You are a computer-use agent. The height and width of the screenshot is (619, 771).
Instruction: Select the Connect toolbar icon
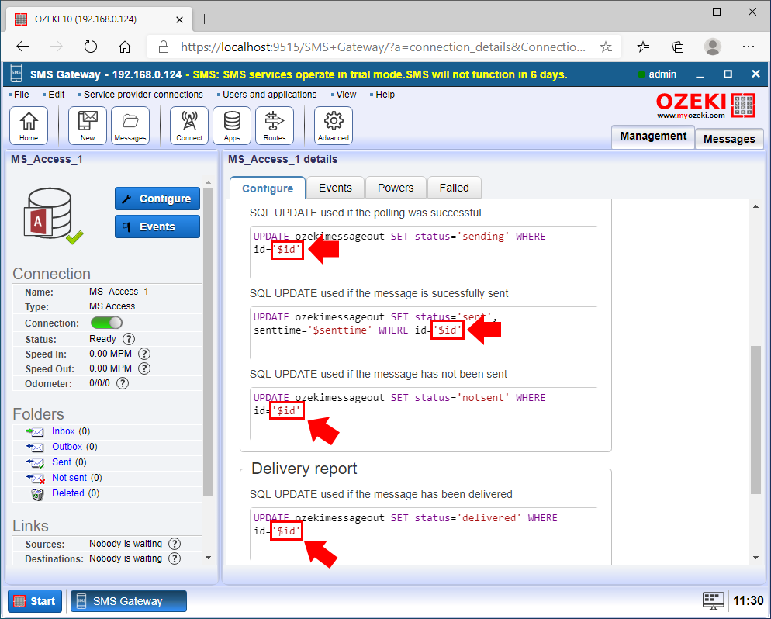pos(188,125)
